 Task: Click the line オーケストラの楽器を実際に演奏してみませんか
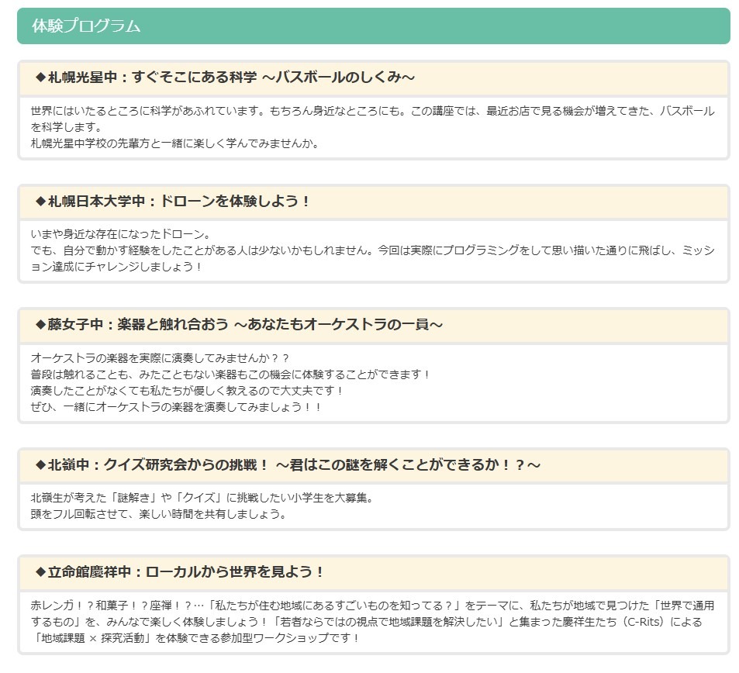click(x=160, y=358)
